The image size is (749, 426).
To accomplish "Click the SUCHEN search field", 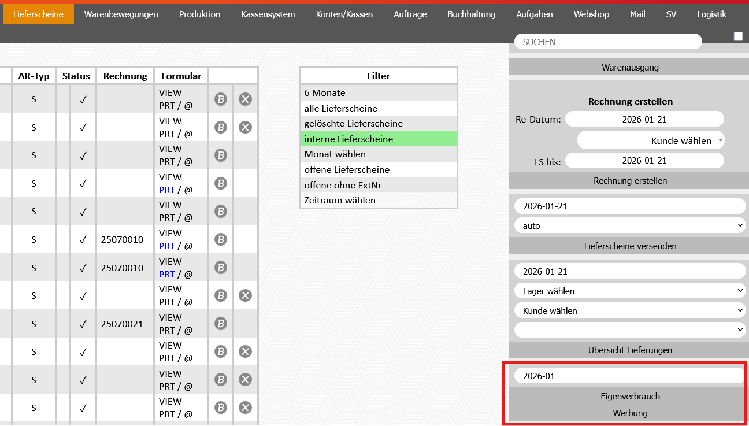I will [607, 42].
